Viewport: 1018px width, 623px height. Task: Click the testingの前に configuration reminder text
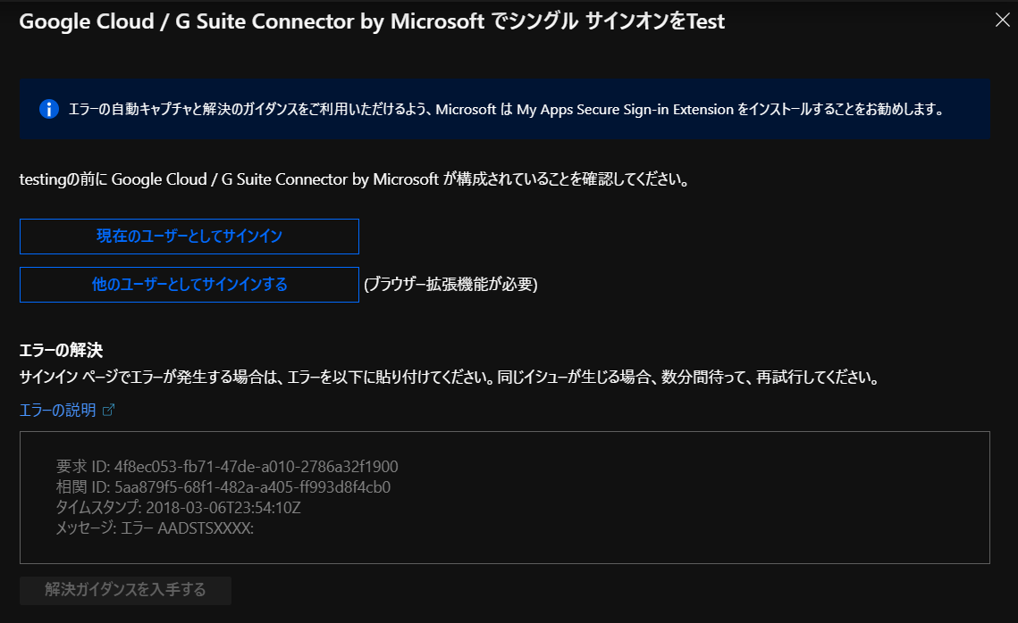(x=354, y=179)
